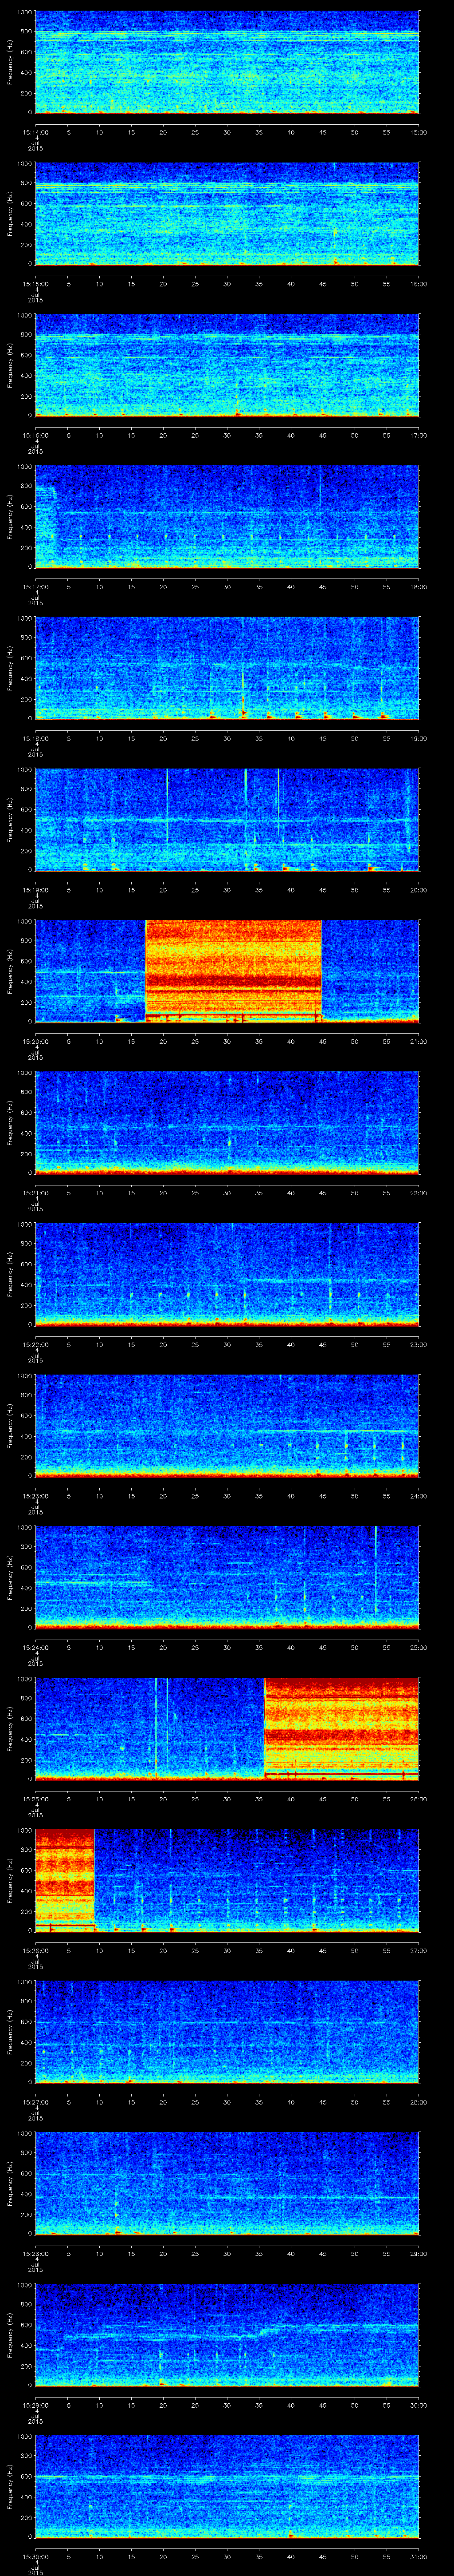The width and height of the screenshot is (454, 2576).
Task: Click the 15:22:00 time axis label
Action: pos(35,1344)
